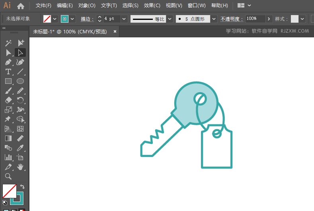
Task: Select the Line Segment tool
Action: 20,72
